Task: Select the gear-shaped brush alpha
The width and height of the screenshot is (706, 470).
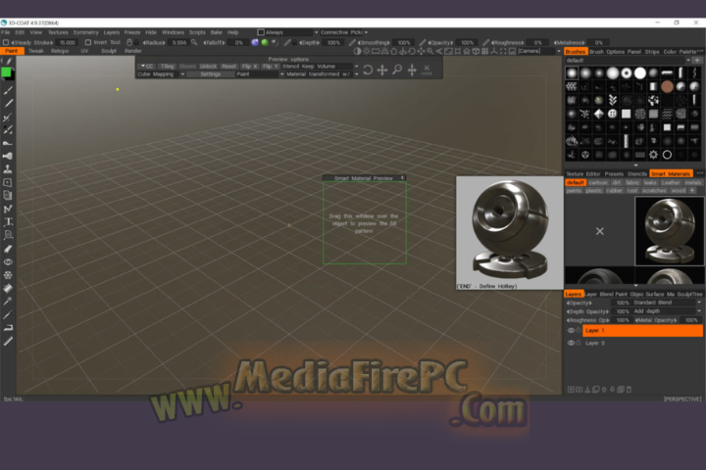Action: tap(653, 155)
